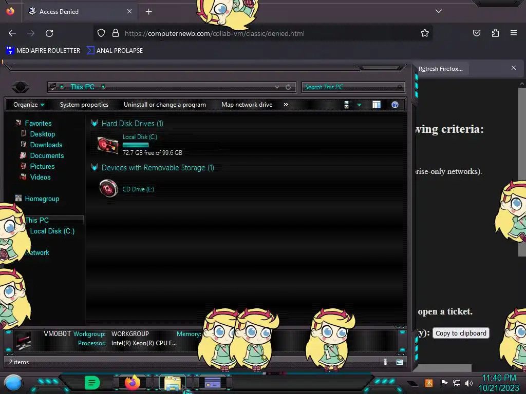Go back with Firefox back arrow
The width and height of the screenshot is (526, 394).
pos(12,33)
